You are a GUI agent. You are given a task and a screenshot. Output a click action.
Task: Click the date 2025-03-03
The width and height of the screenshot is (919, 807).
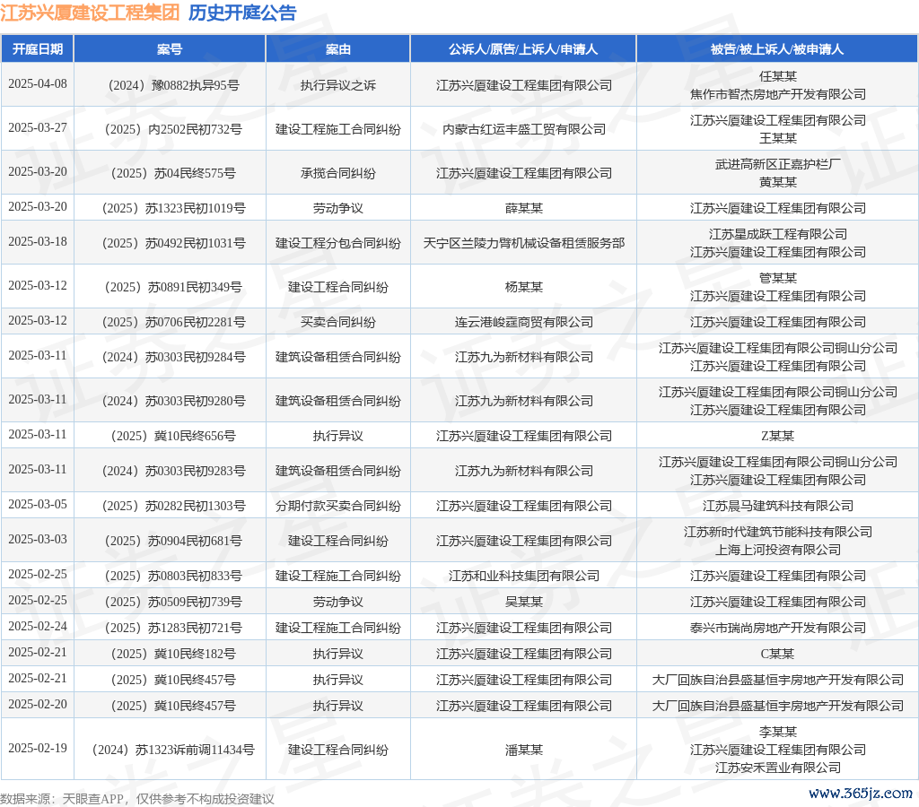click(x=38, y=540)
